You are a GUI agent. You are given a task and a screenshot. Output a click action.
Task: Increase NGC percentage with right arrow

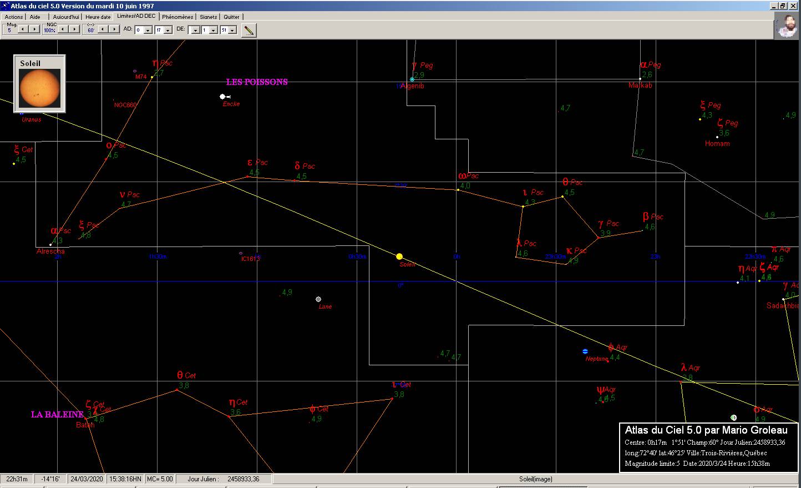[74, 29]
